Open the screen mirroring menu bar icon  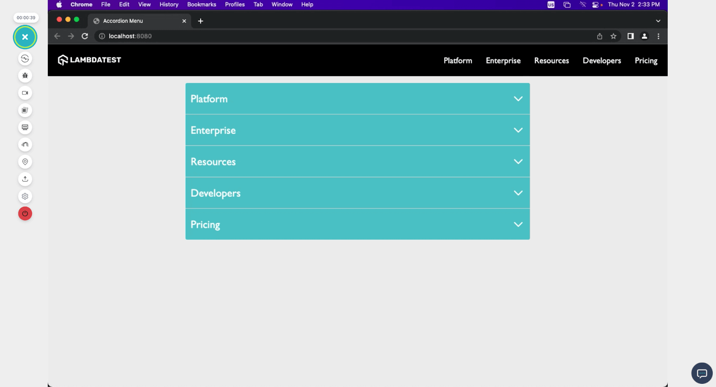[567, 4]
